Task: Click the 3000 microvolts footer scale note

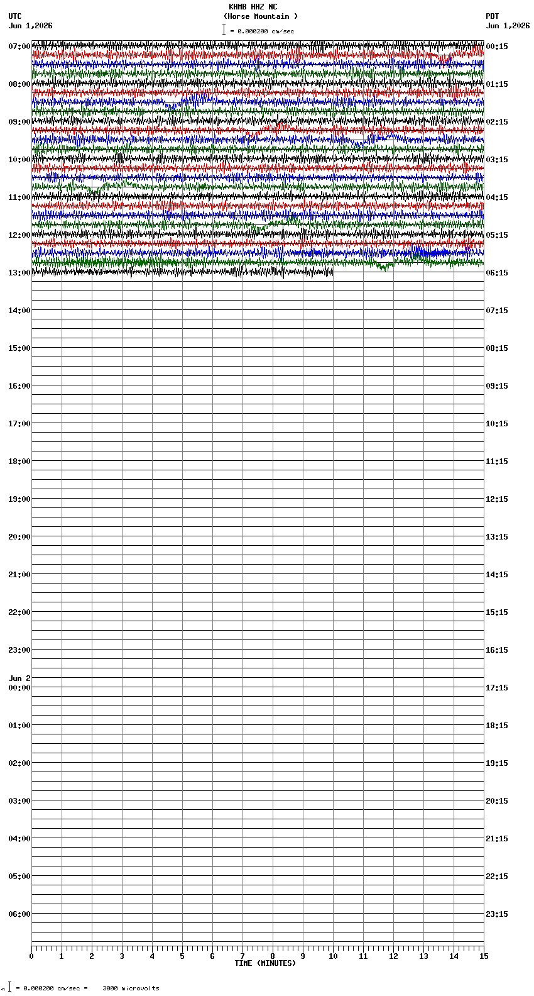Action: point(131,988)
